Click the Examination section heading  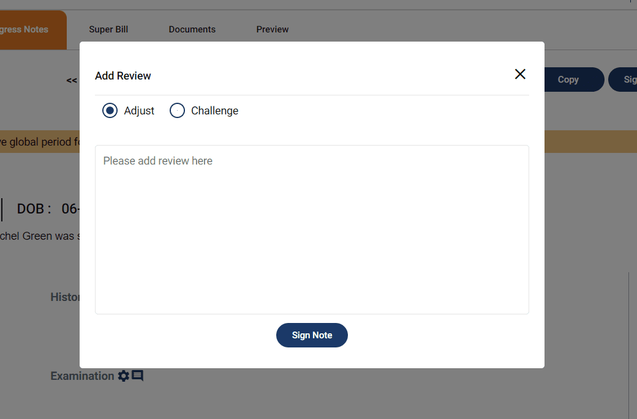(83, 376)
